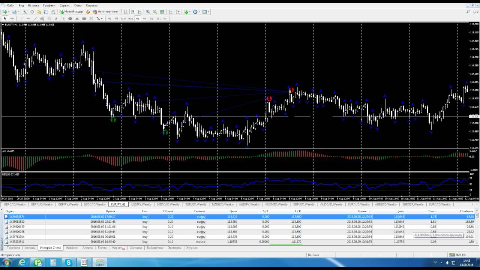Screen dimensions: 480x270
Task: Expand the templates dropdown arrow
Action: [x=209, y=12]
